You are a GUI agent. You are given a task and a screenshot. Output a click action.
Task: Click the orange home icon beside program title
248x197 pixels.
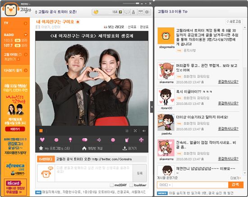(x=78, y=22)
